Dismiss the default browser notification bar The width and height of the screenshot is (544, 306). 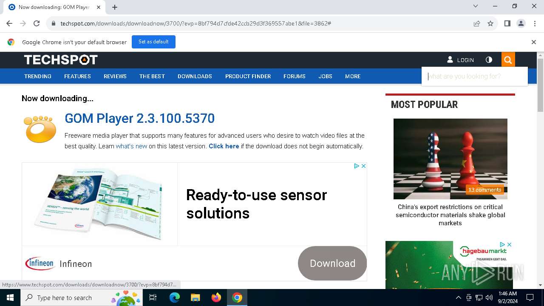pos(534,42)
